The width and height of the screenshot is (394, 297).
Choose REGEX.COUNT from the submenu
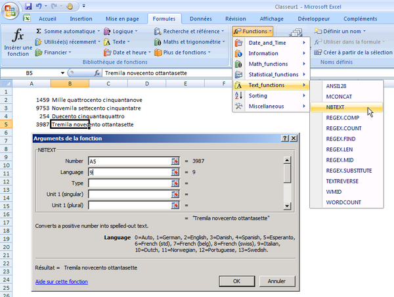(x=347, y=128)
